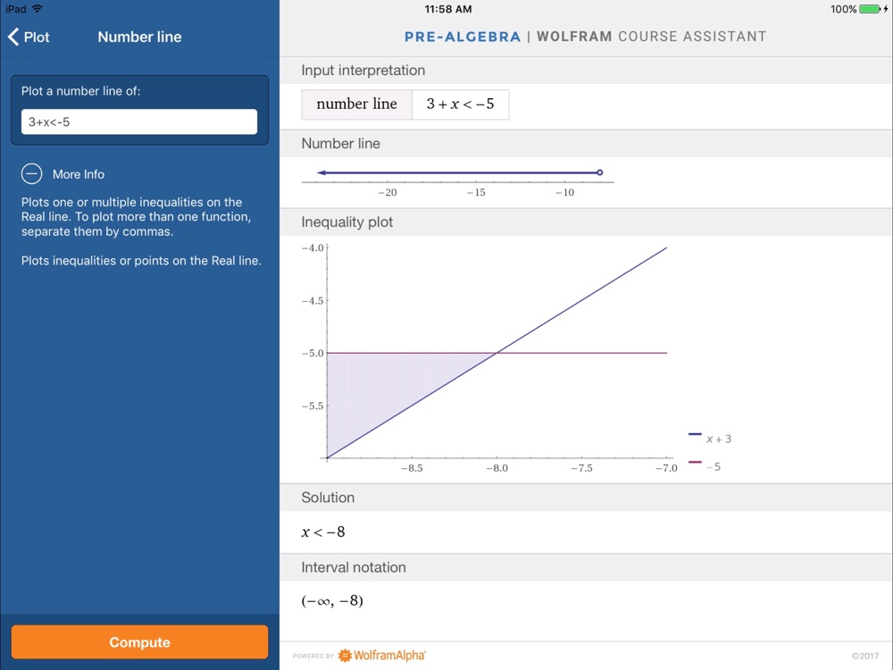Screen dimensions: 893x670
Task: Tap the 'Plot a number line of:' label
Action: click(81, 91)
